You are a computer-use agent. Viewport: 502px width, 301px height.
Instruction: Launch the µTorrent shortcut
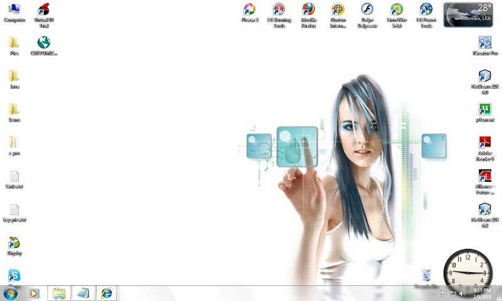(x=485, y=112)
